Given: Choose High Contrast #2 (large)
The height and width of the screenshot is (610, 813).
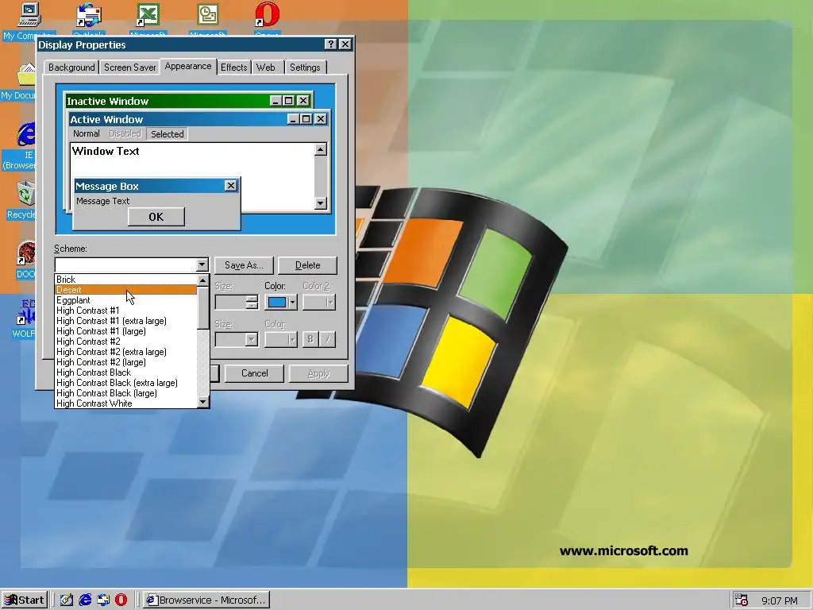Looking at the screenshot, I should pyautogui.click(x=126, y=362).
